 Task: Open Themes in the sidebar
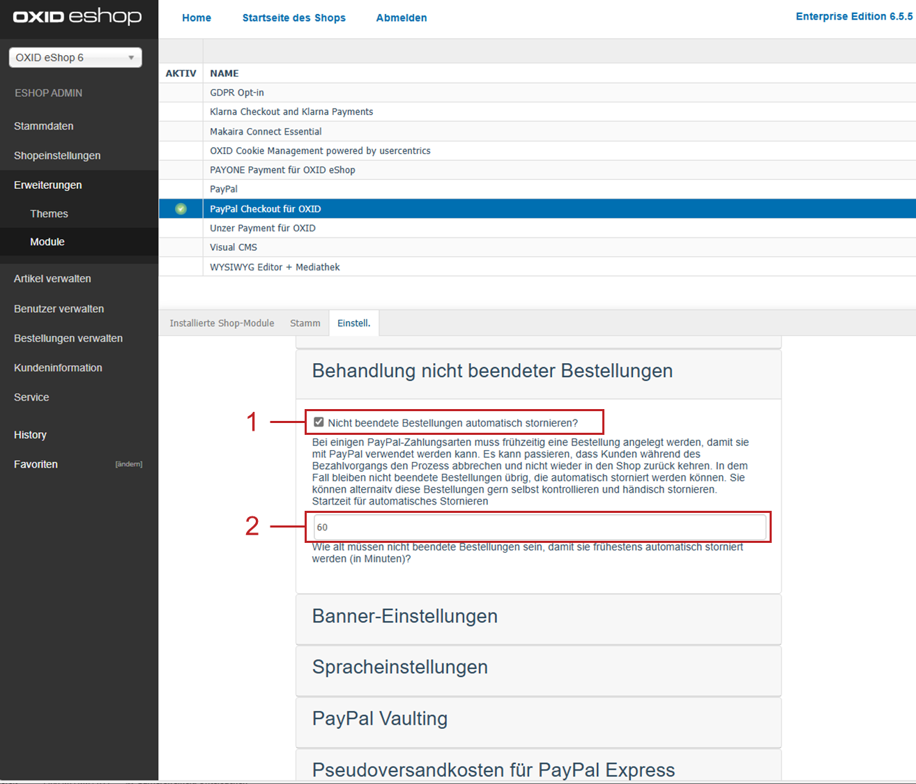tap(49, 214)
